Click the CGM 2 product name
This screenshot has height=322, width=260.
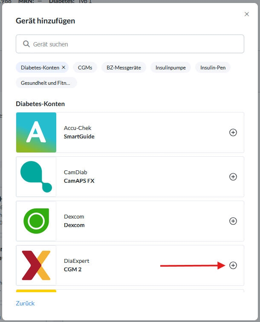click(x=72, y=270)
